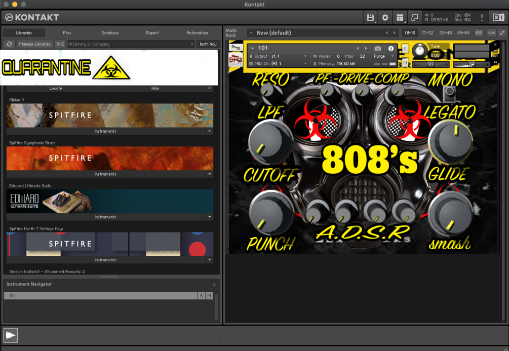Open instrument edit mode via wrench icon
The height and width of the screenshot is (351, 509).
[x=236, y=48]
